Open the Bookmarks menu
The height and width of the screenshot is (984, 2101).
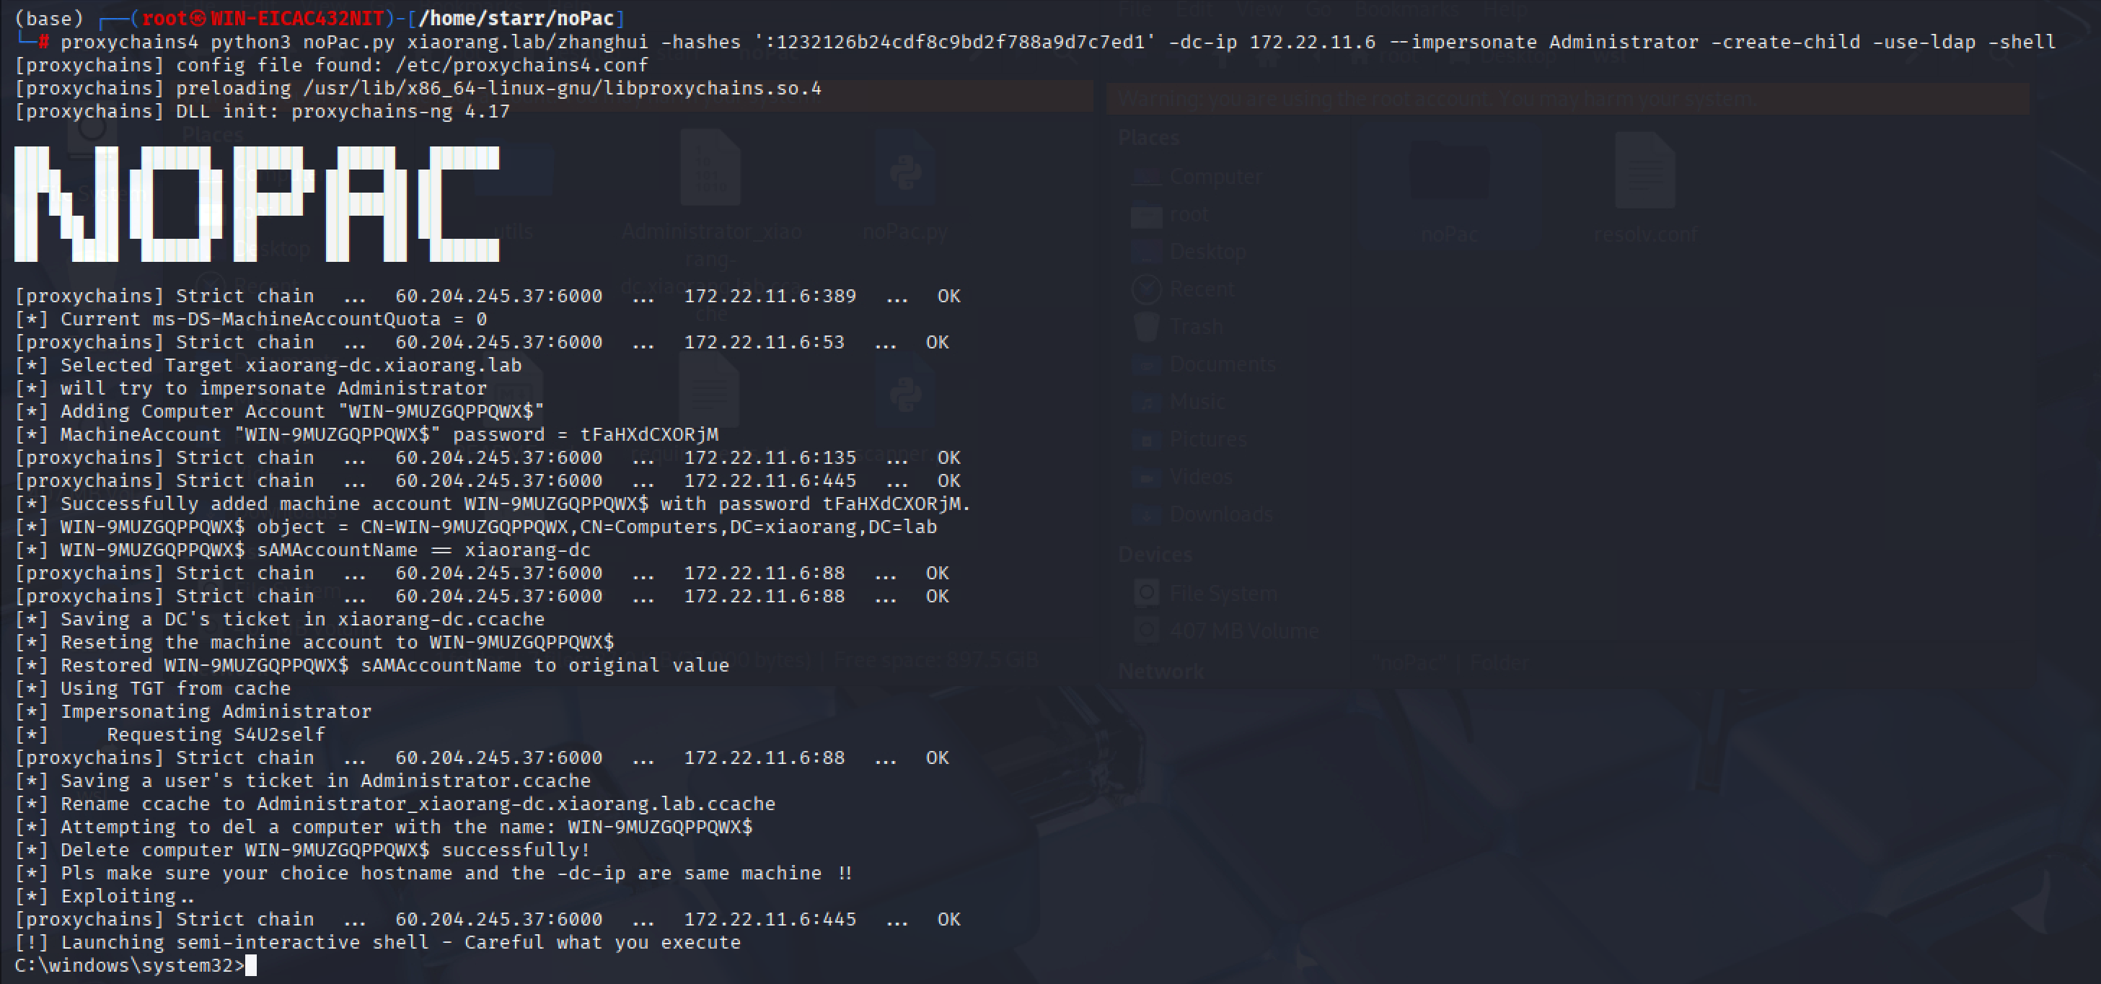click(x=1406, y=10)
